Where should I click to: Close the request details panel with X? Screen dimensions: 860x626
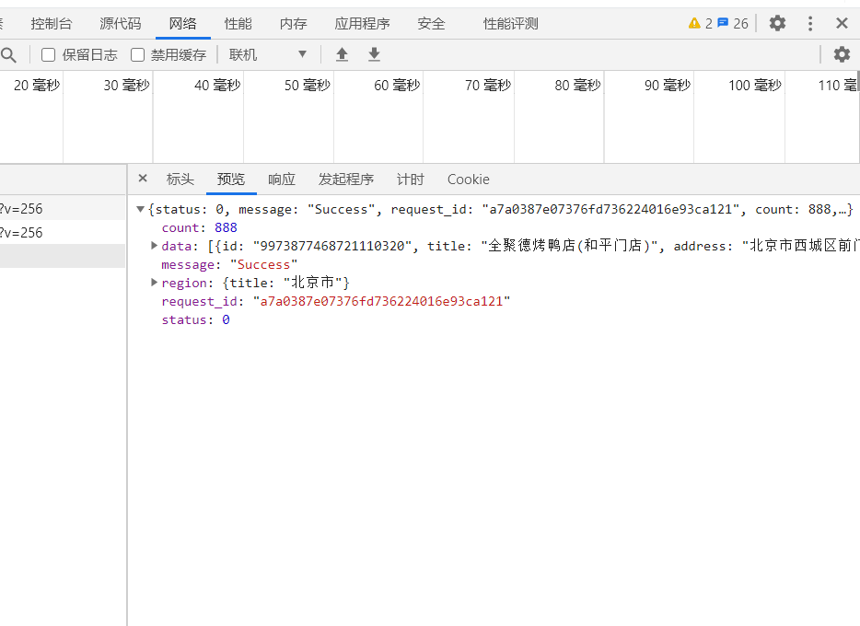(x=143, y=179)
